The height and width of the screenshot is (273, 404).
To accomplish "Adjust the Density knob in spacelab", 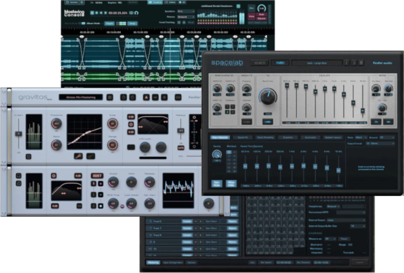I will [217, 154].
